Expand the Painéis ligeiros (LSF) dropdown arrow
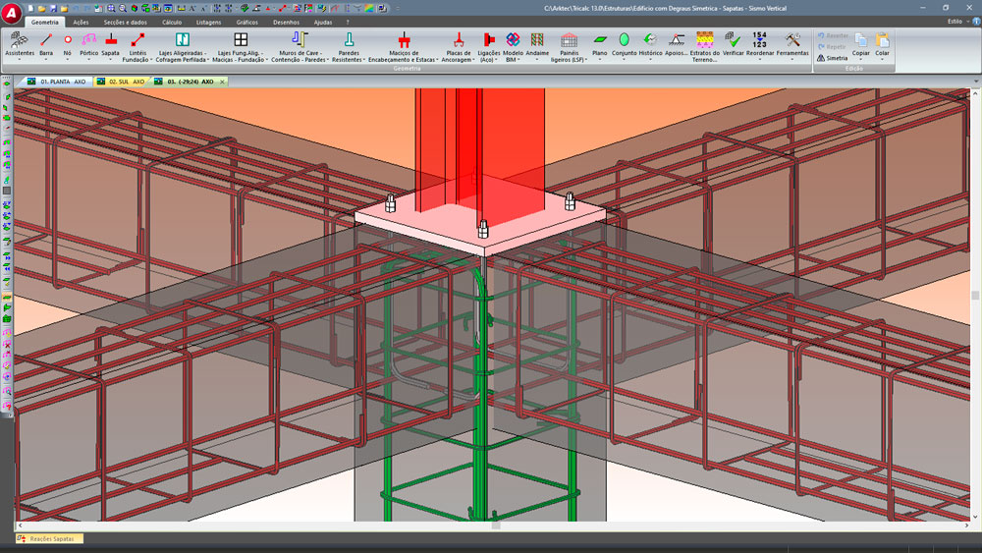This screenshot has height=553, width=982. (586, 60)
